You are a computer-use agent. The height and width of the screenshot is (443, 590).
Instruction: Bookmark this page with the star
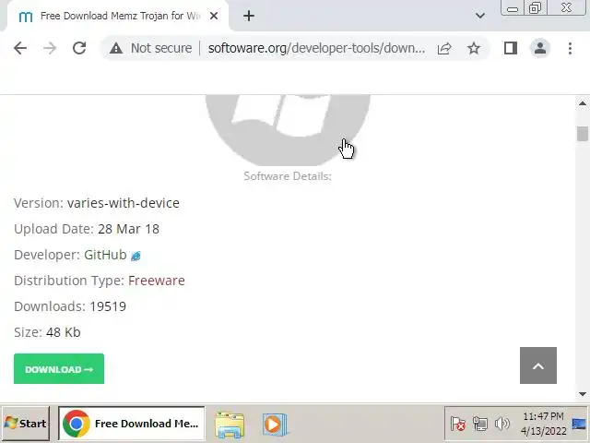click(473, 48)
